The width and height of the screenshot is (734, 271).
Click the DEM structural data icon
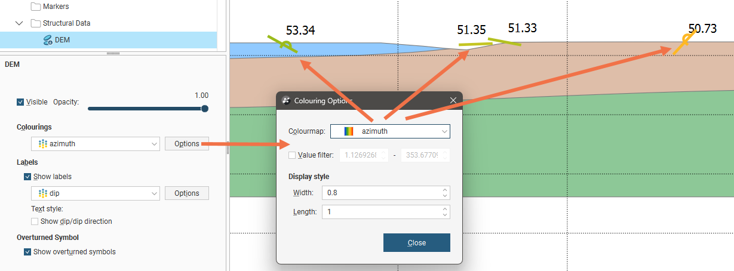point(48,40)
